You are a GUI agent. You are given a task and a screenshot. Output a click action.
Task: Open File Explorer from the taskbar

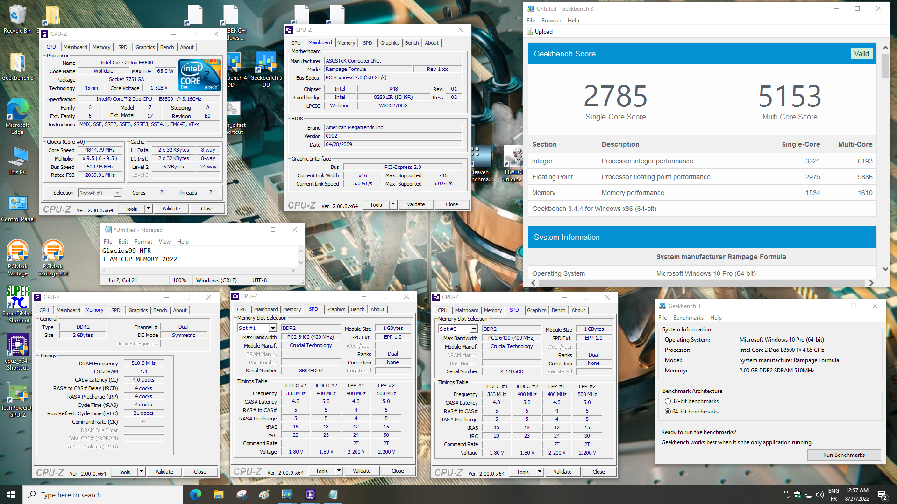tap(218, 495)
